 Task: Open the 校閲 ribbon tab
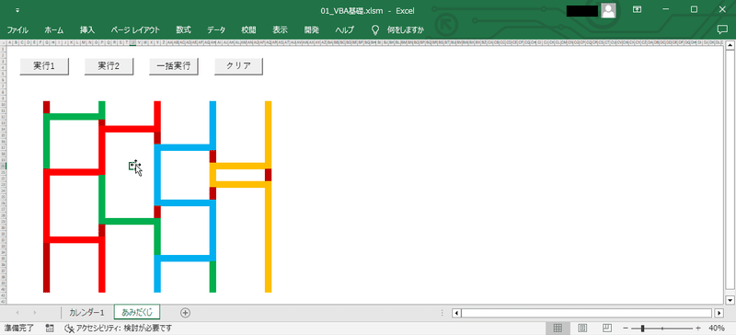(x=248, y=30)
